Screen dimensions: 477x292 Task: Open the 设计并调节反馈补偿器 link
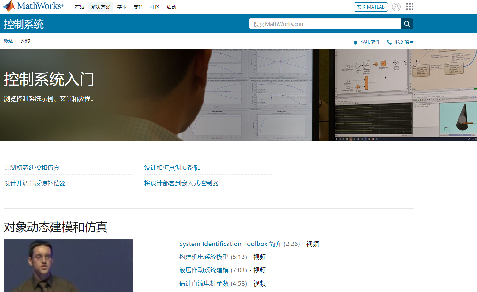(35, 183)
